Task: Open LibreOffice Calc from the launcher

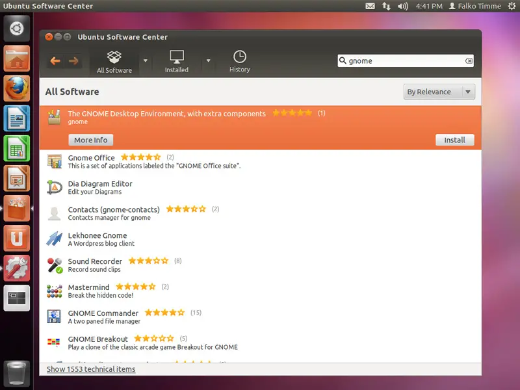Action: (17, 148)
